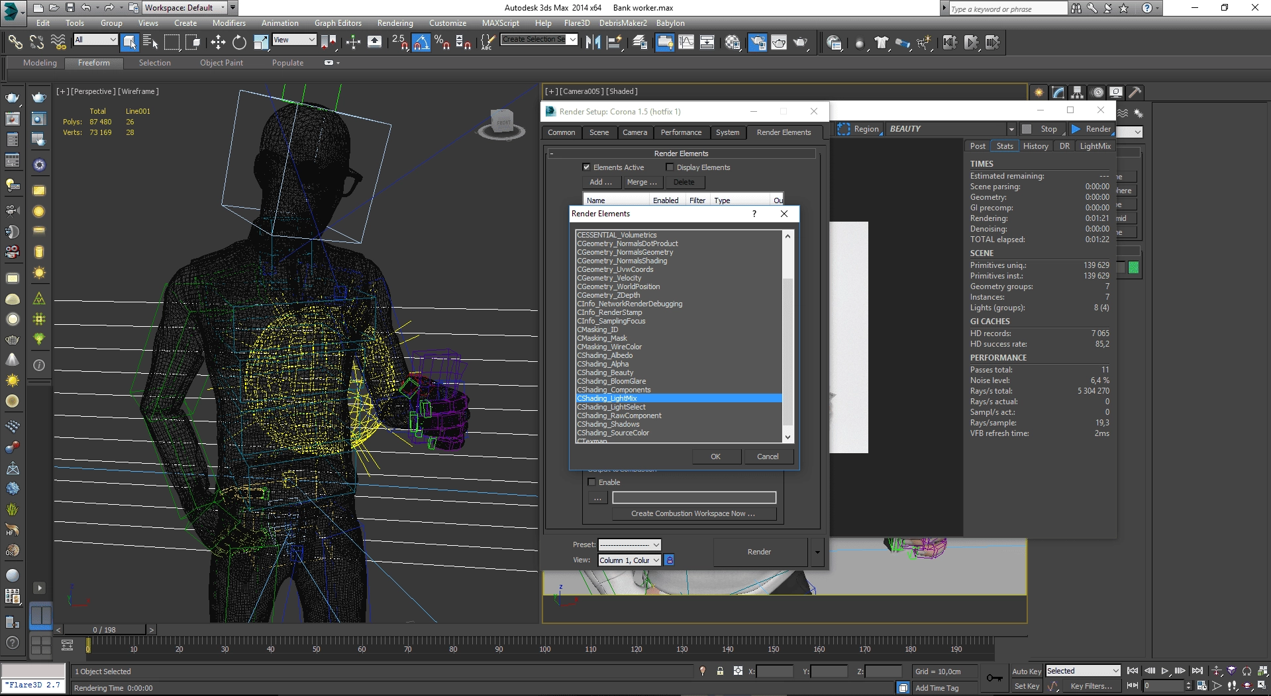Screen dimensions: 1271x696
Task: Switch to the LightMix tab
Action: pos(1095,146)
